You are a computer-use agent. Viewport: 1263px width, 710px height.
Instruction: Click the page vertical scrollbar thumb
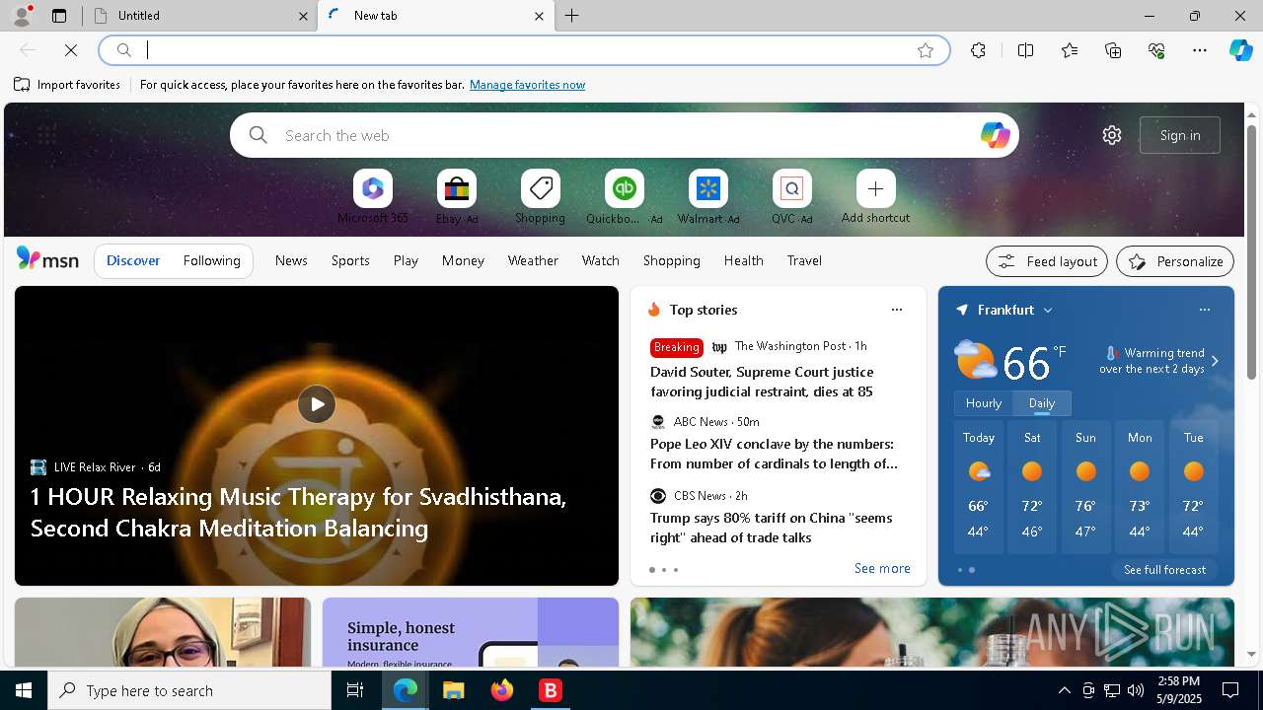1251,251
